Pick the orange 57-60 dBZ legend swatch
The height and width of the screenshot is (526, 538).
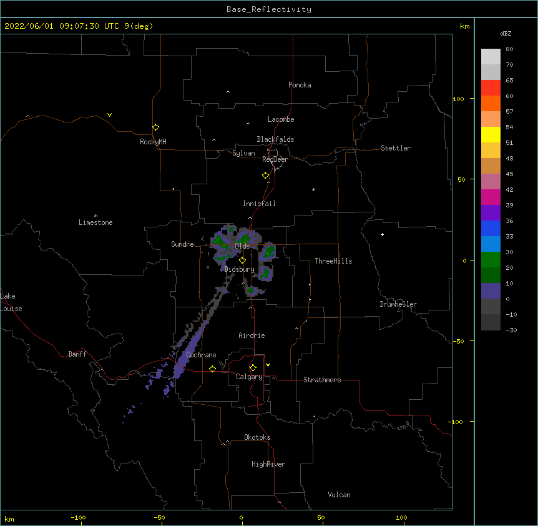pos(491,103)
